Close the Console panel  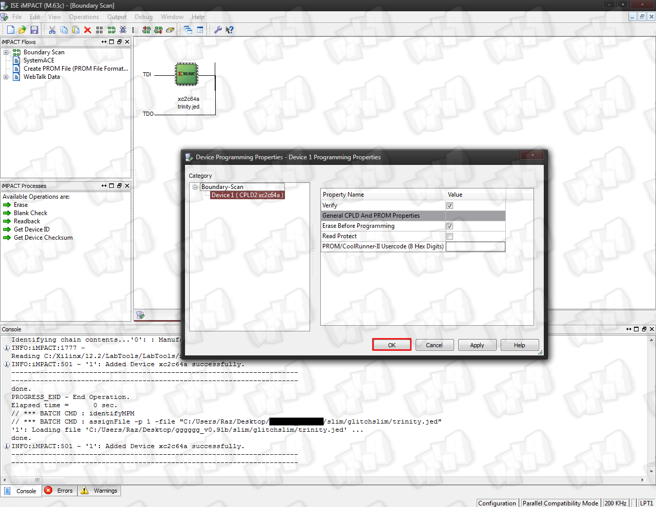pyautogui.click(x=652, y=329)
